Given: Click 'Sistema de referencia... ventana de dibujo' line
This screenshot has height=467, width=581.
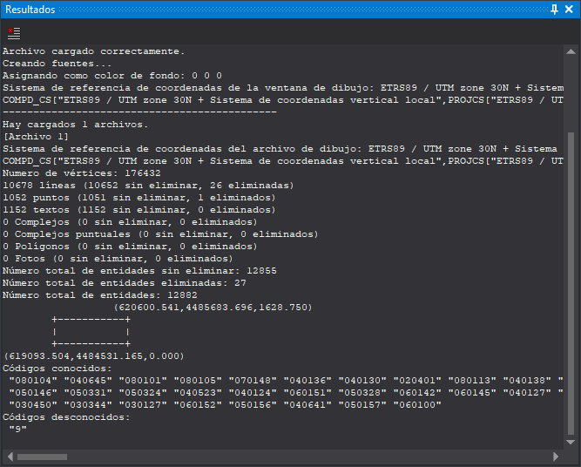Looking at the screenshot, I should [283, 88].
